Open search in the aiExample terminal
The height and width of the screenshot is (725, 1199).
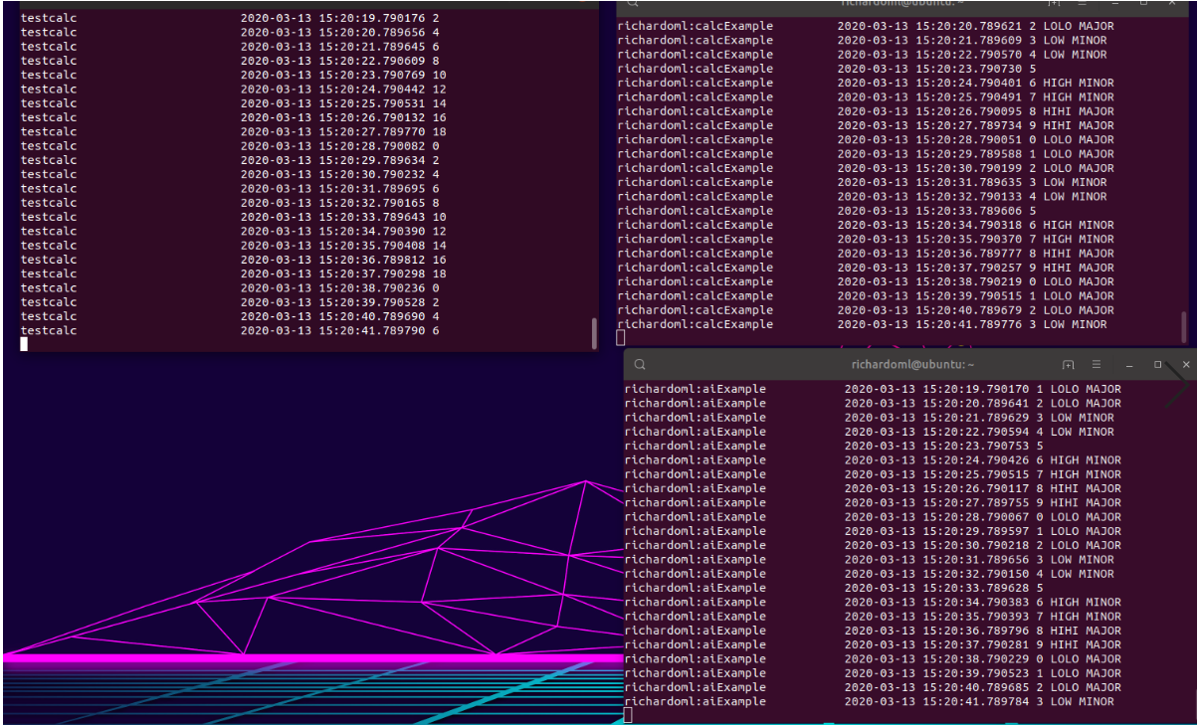[x=640, y=365]
